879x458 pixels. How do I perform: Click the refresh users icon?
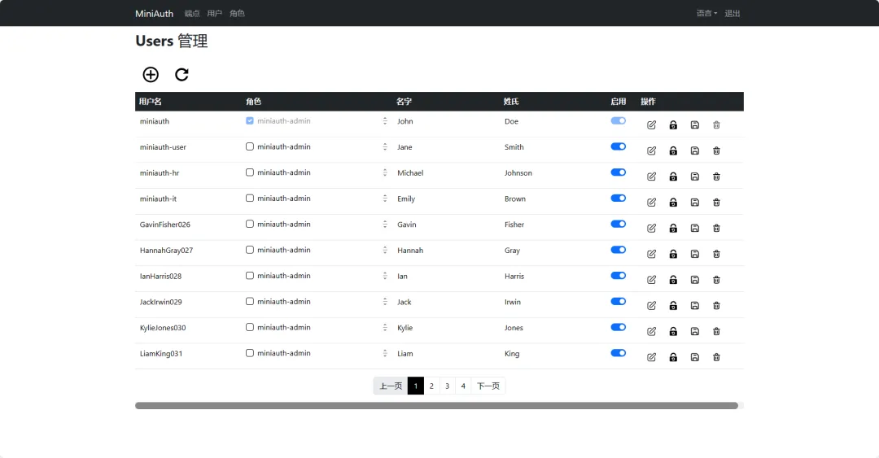(x=181, y=75)
